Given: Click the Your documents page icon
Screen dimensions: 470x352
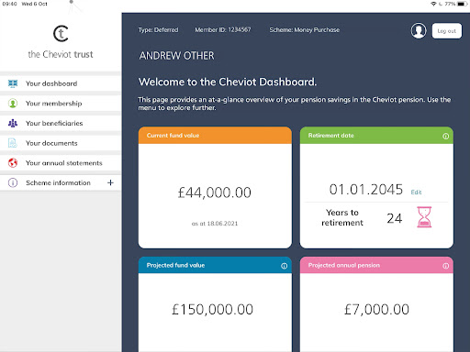Looking at the screenshot, I should pyautogui.click(x=13, y=143).
